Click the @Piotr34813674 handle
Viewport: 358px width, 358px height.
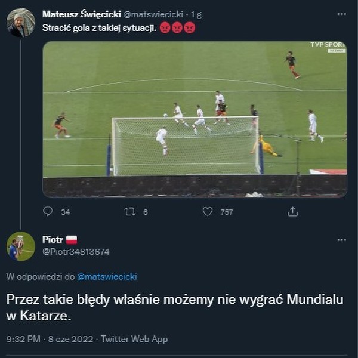(x=76, y=252)
